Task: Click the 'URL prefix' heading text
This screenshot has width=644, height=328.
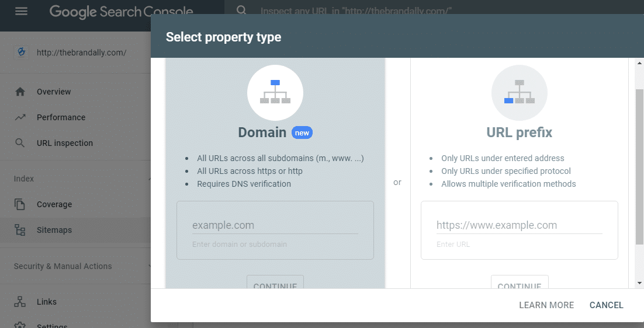Action: pyautogui.click(x=519, y=132)
